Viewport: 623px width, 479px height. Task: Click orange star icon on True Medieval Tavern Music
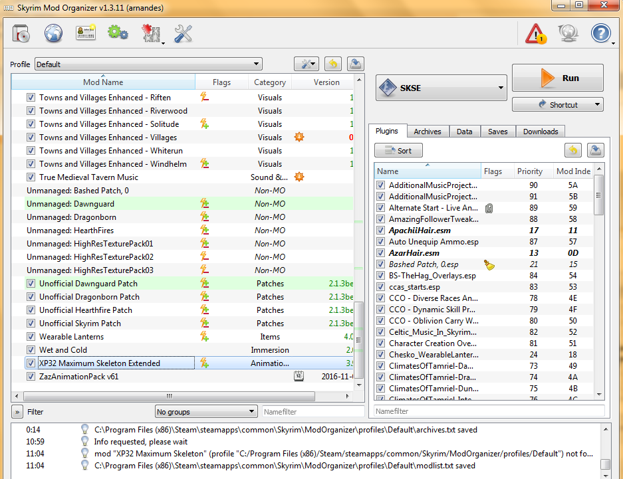pos(299,177)
